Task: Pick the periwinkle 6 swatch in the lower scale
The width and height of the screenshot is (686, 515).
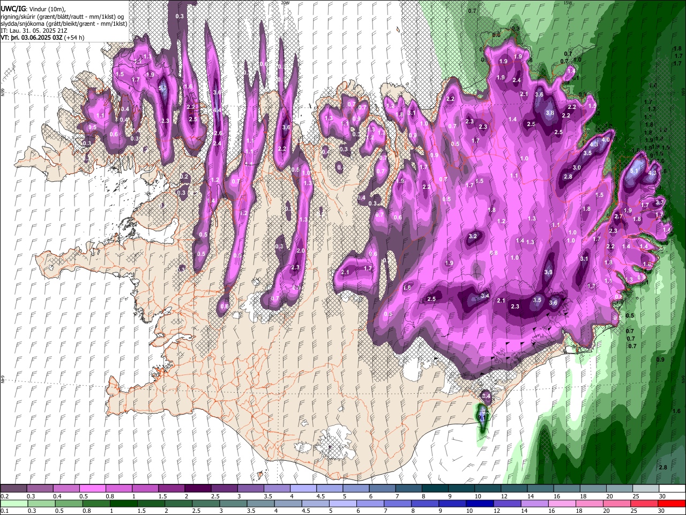Action: 370,503
